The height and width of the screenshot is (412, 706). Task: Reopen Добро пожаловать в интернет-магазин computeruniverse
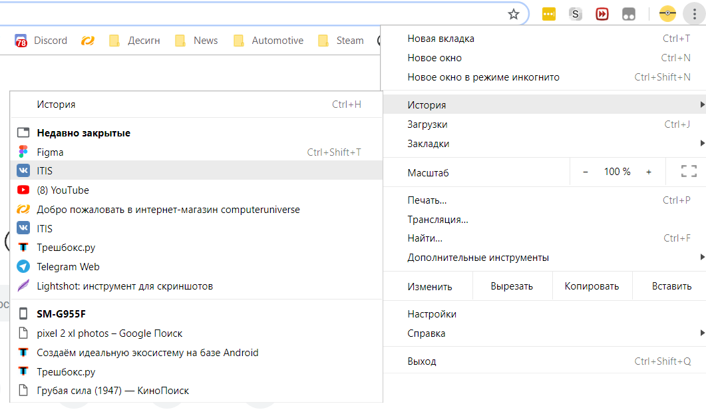196,210
